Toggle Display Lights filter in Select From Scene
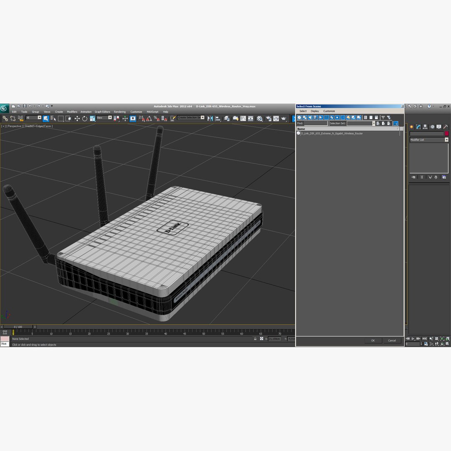The image size is (451, 451). coord(310,117)
